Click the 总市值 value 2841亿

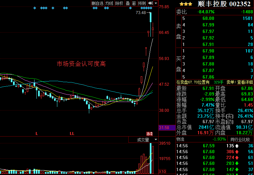point(206,127)
